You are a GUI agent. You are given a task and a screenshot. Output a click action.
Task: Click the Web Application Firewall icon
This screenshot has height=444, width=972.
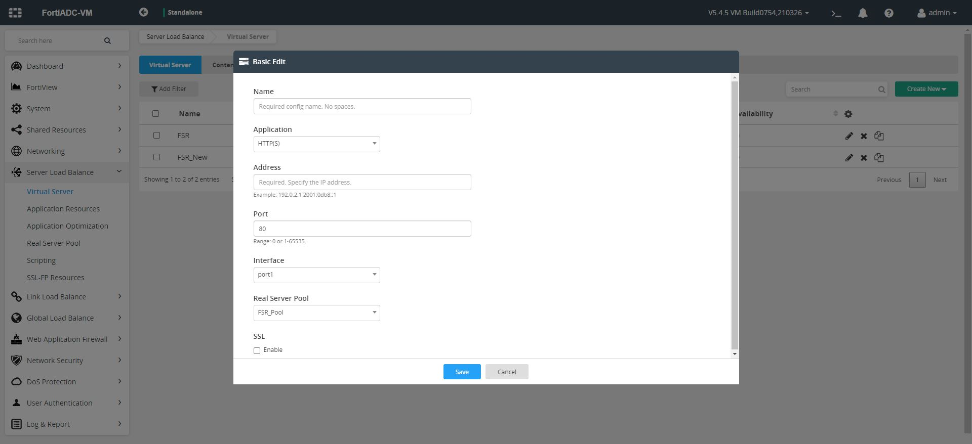(17, 339)
